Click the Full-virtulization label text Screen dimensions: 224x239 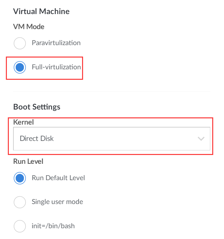[x=56, y=67]
